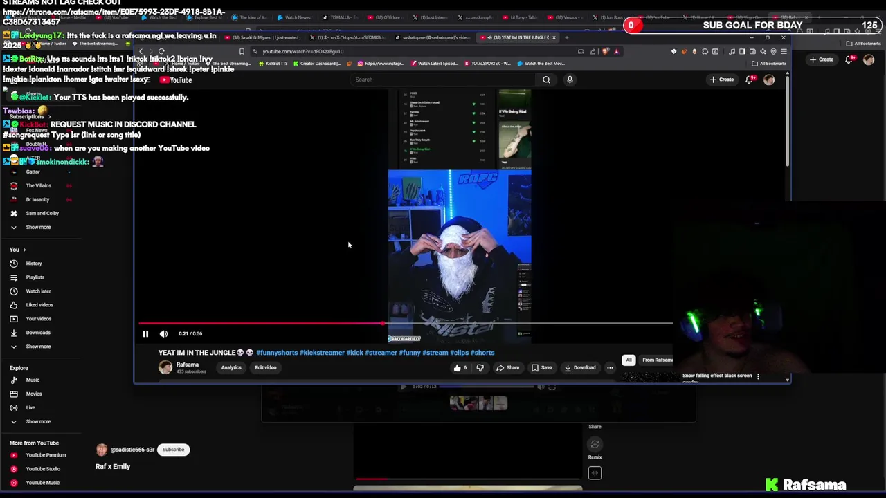Subscribe to @sadistic666-s3r

coord(173,450)
